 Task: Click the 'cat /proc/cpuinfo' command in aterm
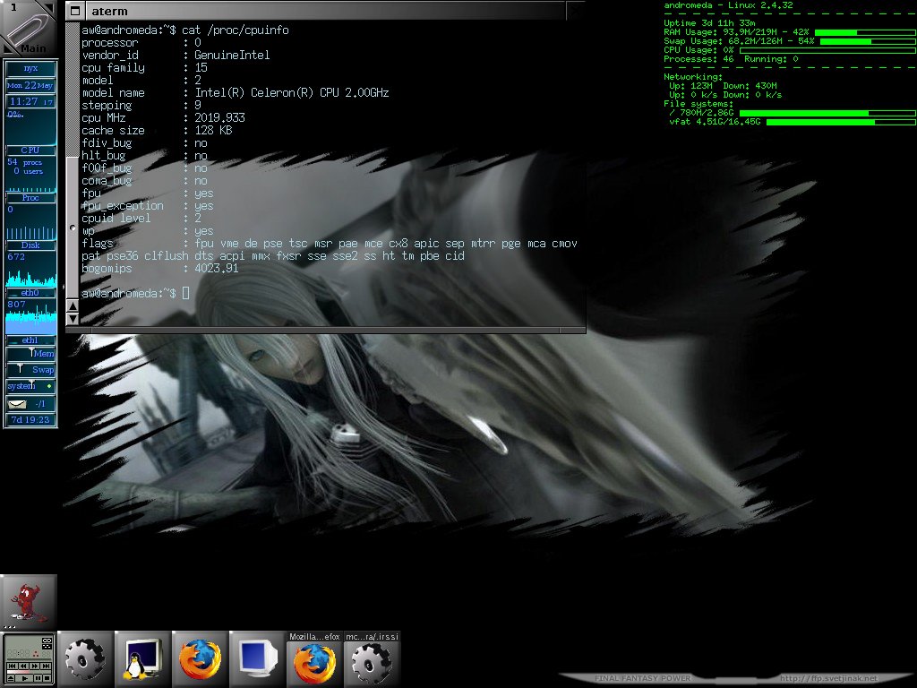tap(236, 30)
